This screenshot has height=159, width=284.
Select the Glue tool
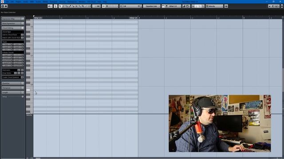(79, 6)
